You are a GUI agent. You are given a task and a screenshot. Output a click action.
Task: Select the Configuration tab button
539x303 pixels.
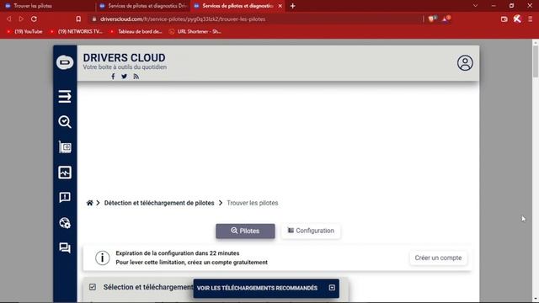tap(311, 231)
